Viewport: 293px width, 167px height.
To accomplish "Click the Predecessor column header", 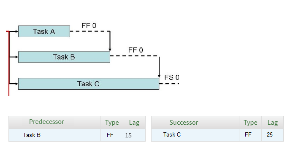I will point(46,122).
